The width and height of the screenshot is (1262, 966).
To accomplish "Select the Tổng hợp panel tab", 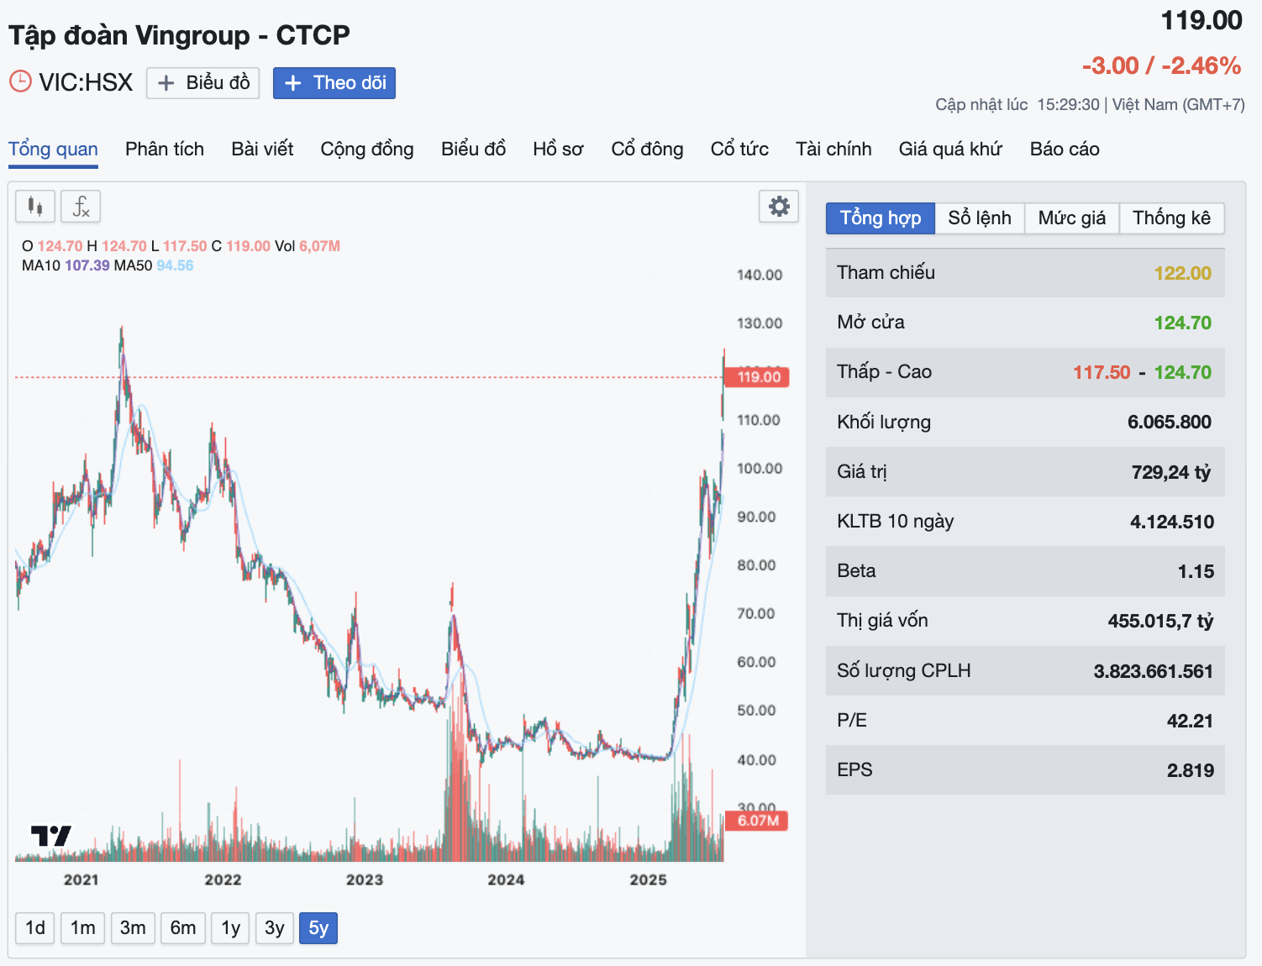I will coord(881,218).
